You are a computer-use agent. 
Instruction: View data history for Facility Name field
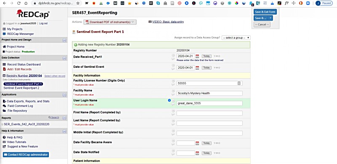[173, 91]
